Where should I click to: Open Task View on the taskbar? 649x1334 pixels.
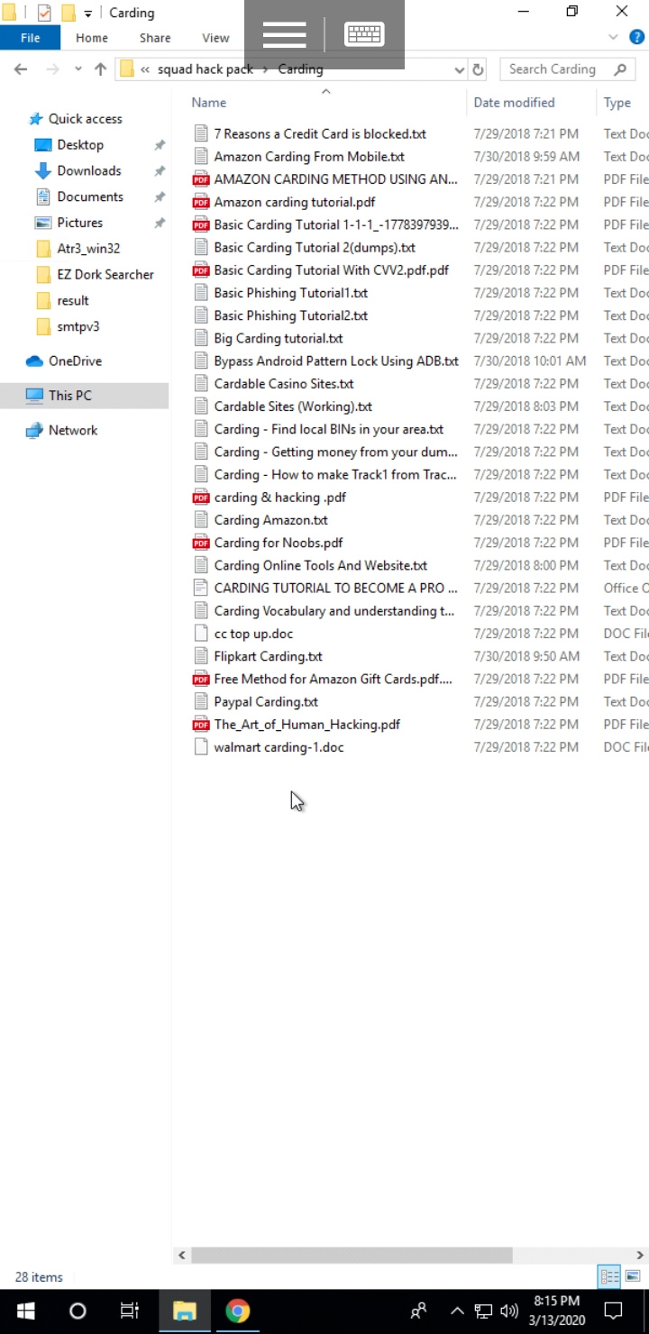(x=130, y=1311)
